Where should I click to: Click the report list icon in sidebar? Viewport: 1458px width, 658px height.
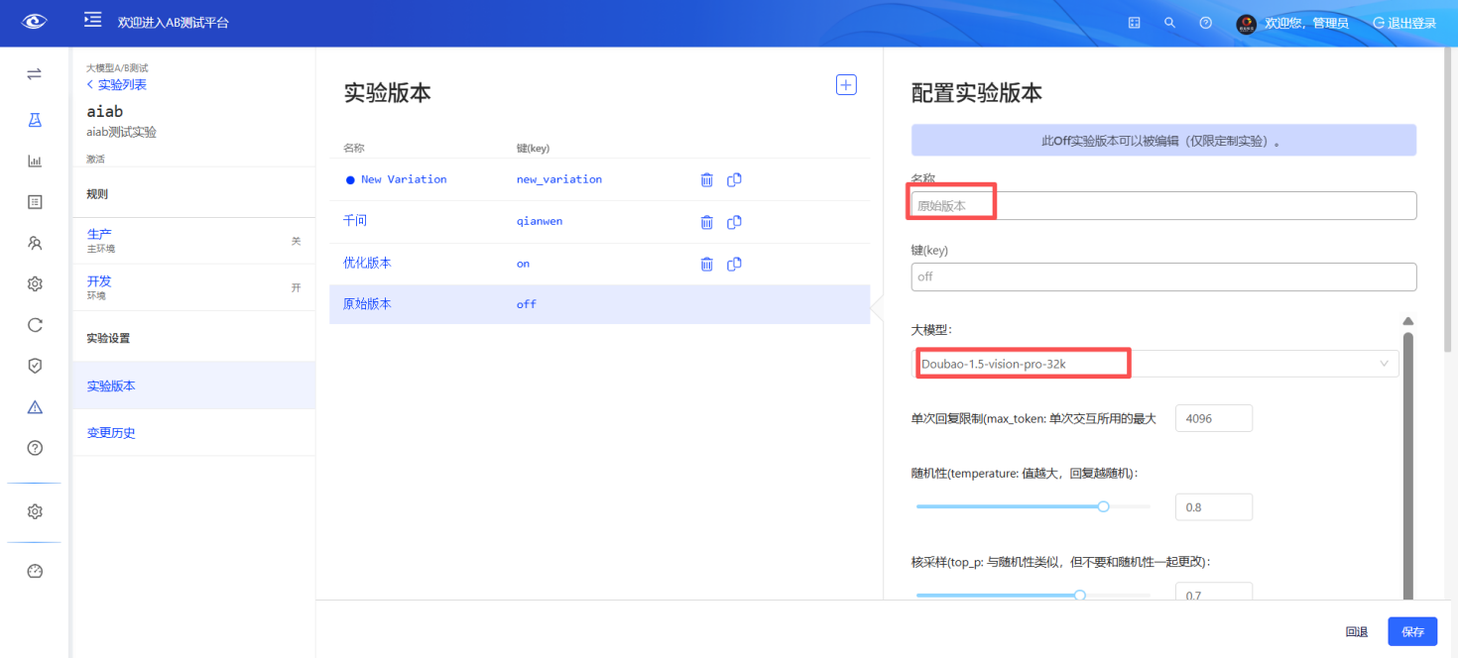[x=34, y=201]
